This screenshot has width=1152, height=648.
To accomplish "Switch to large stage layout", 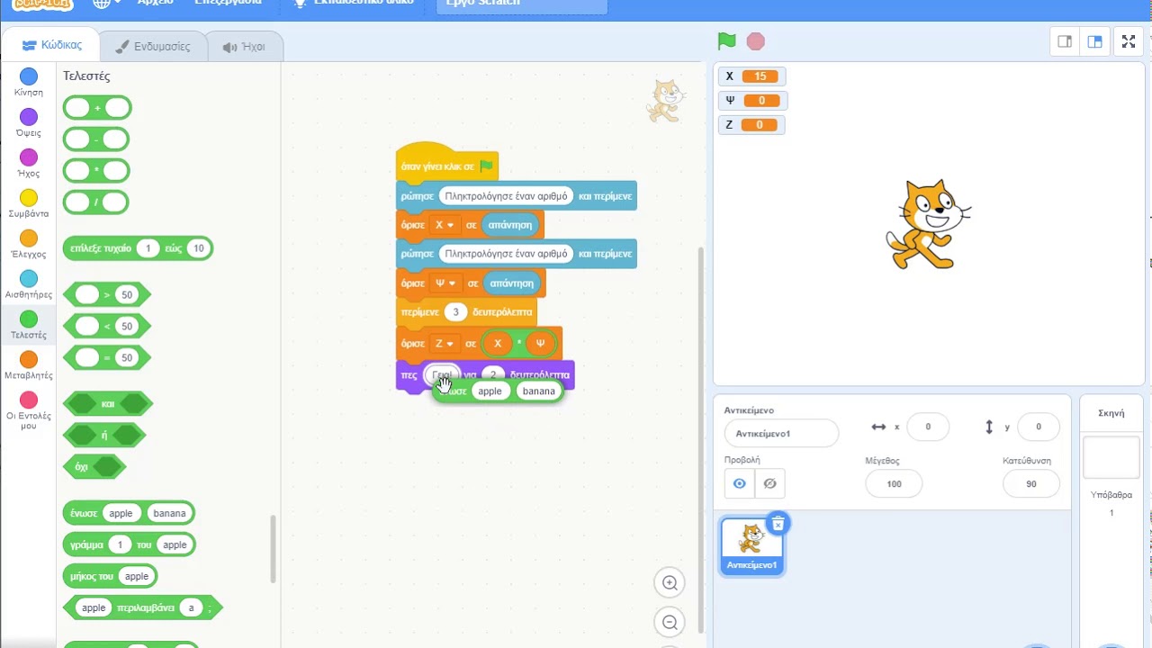I will point(1094,41).
